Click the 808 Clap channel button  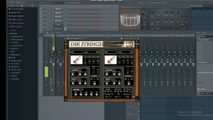[58, 13]
